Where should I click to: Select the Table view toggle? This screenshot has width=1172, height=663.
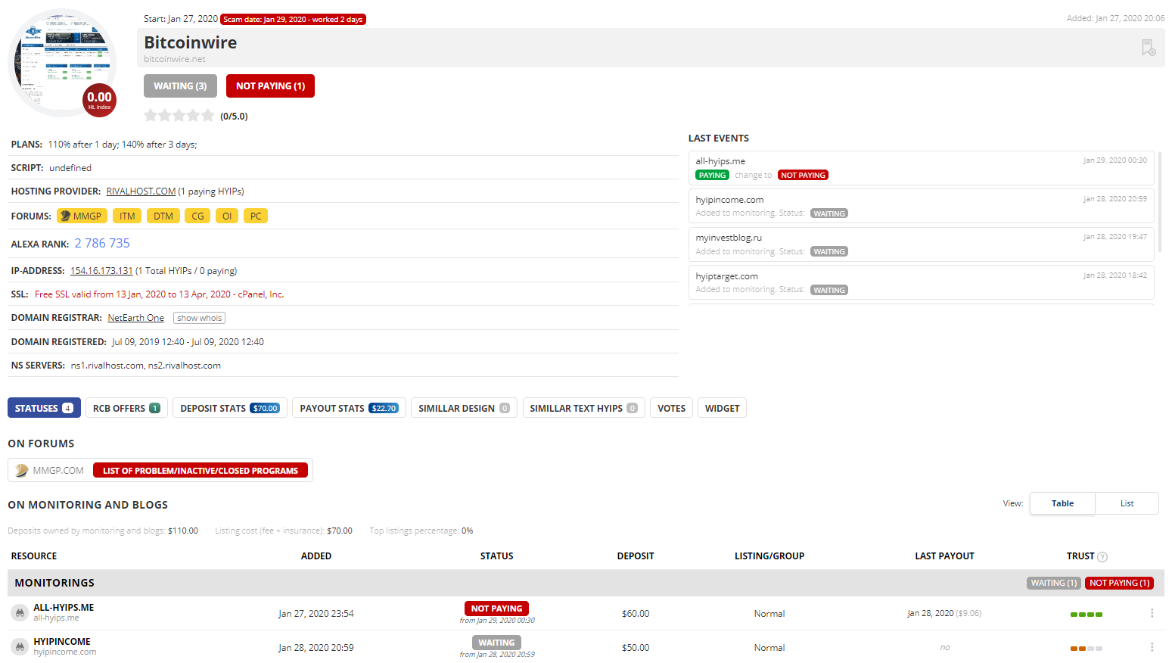pos(1062,503)
